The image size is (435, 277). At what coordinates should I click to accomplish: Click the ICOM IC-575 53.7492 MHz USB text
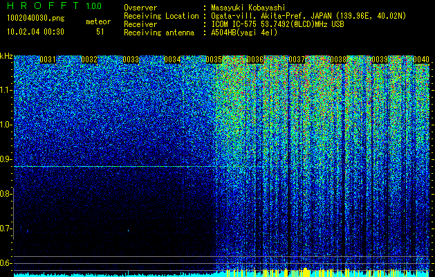(277, 24)
